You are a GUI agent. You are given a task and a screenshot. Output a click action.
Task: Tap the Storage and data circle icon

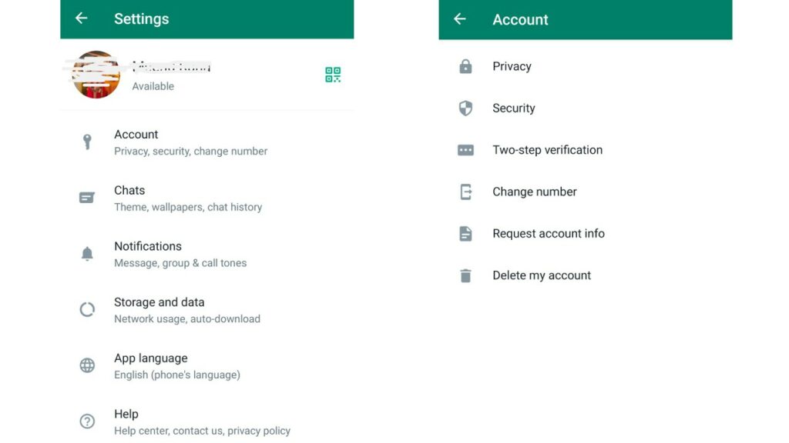pos(87,310)
